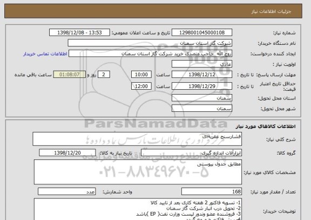
Task: Click the general description field فشارسنج عقربه‌ای
Action: tap(137, 139)
